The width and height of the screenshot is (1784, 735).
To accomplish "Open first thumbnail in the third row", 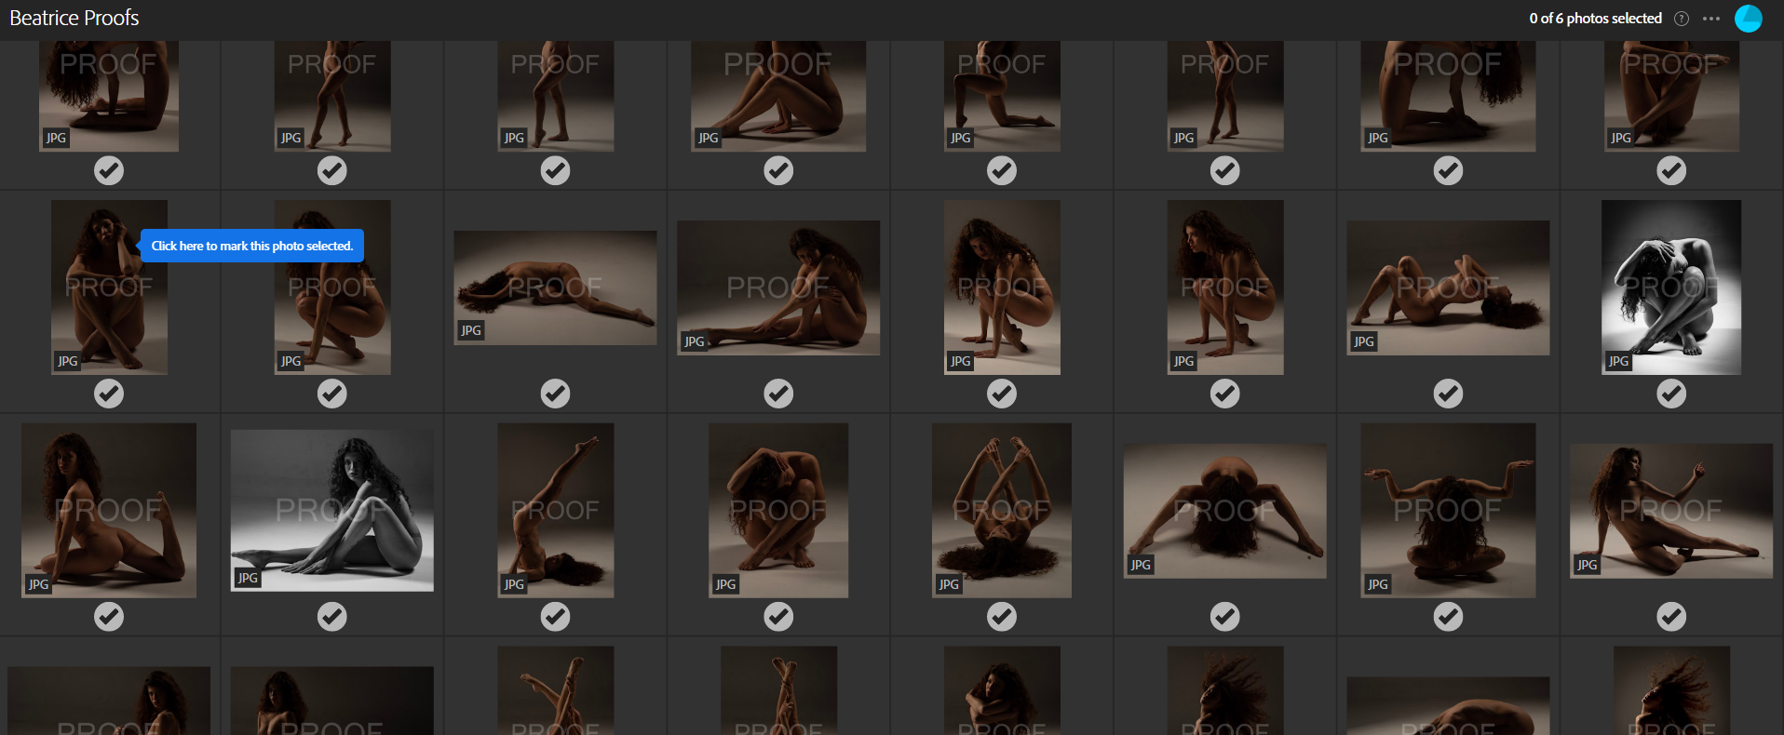I will [x=109, y=511].
